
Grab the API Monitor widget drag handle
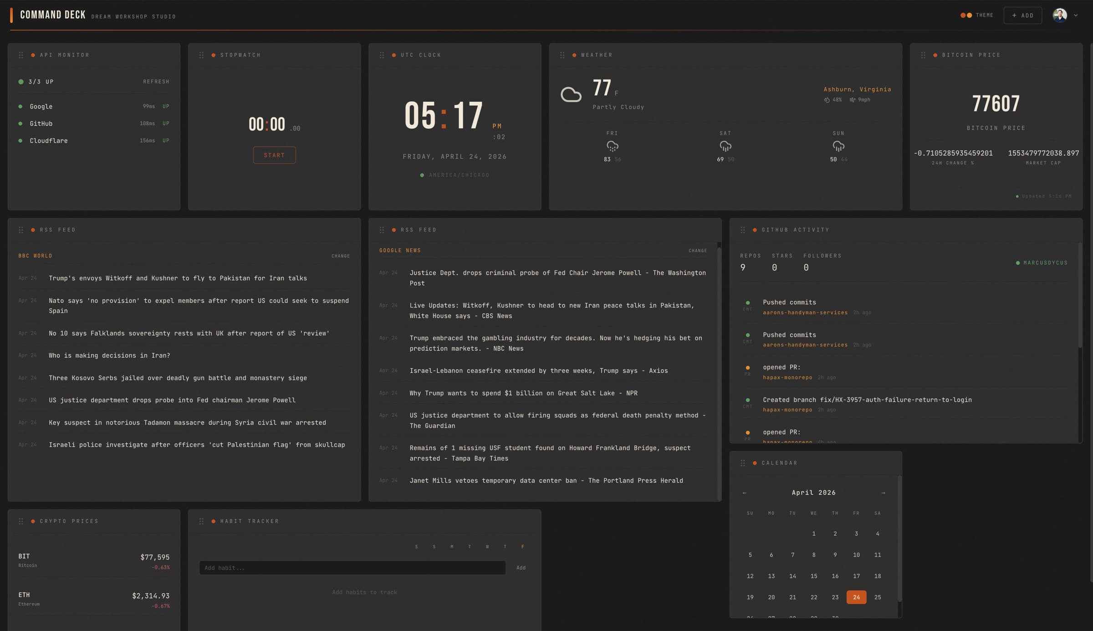pos(21,55)
